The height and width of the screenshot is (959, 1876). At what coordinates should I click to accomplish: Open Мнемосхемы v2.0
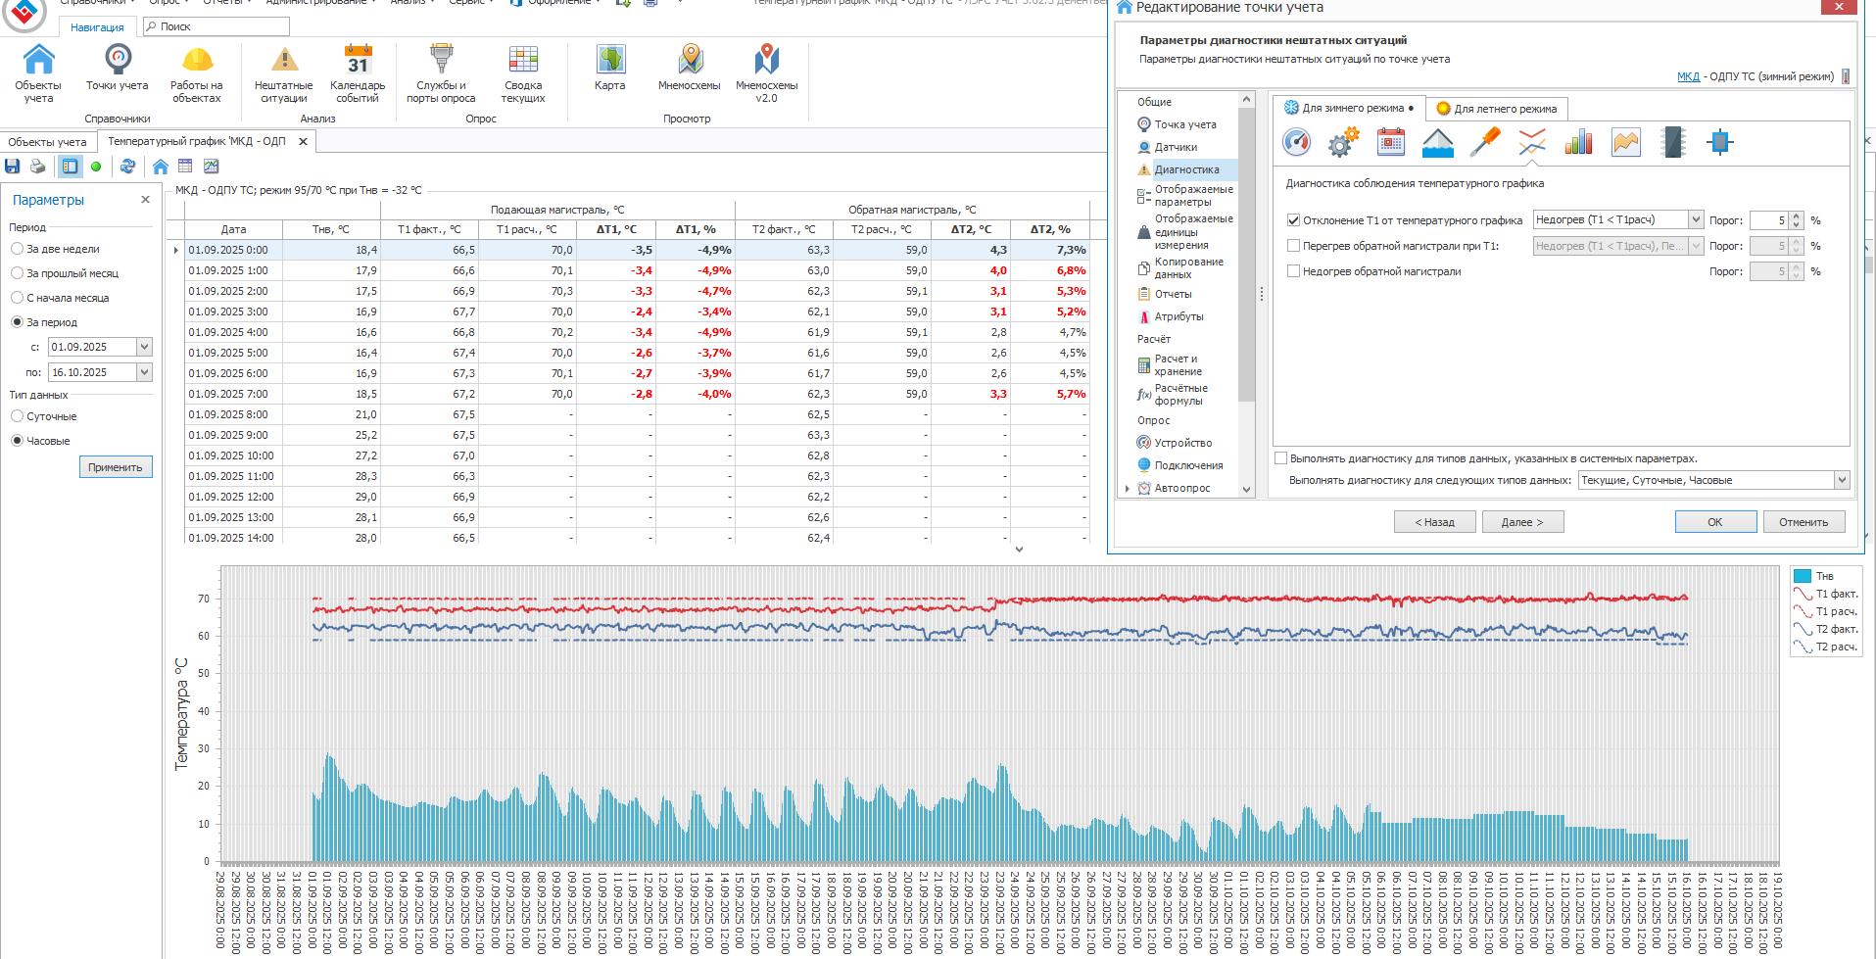[766, 72]
